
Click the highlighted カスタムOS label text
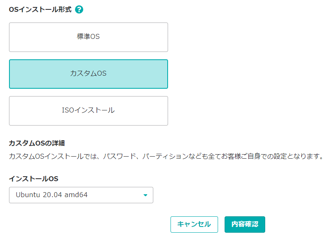88,73
